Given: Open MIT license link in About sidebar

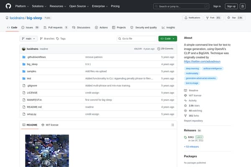Looking at the screenshot, I should (193, 96).
